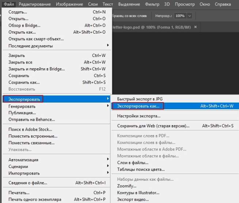Open the Справка menu
Screen dimensions: 239x203
[223, 4]
